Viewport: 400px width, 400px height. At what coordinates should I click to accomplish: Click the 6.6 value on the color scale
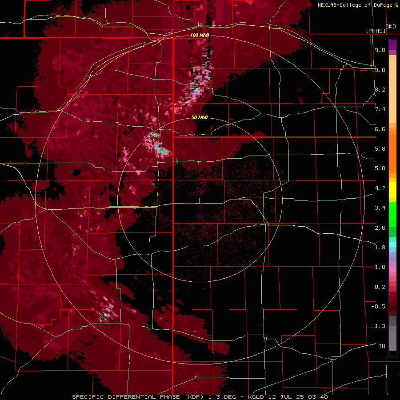click(x=380, y=129)
